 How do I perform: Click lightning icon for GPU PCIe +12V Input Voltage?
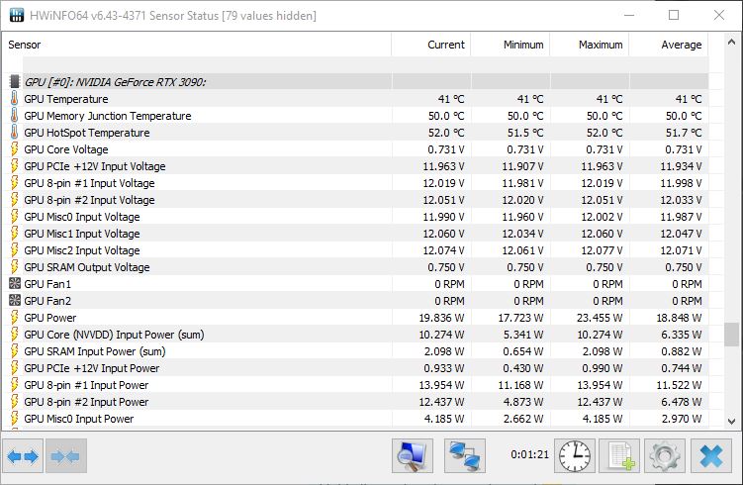coord(15,166)
